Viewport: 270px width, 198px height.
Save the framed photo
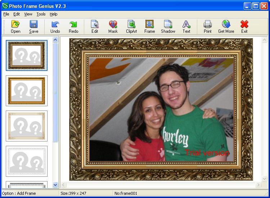click(33, 27)
